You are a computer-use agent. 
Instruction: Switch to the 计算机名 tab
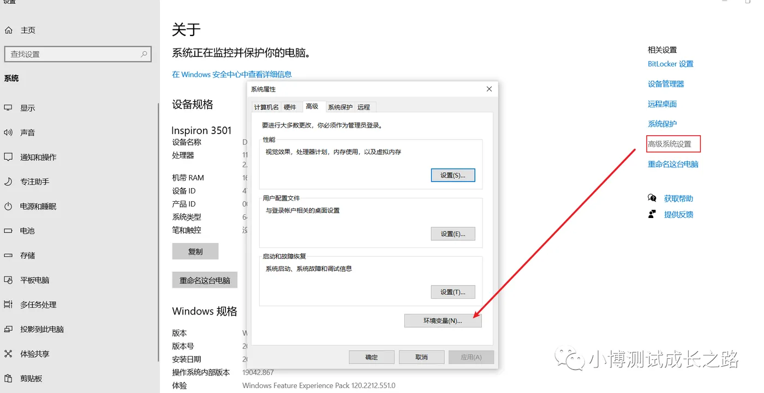(x=266, y=107)
